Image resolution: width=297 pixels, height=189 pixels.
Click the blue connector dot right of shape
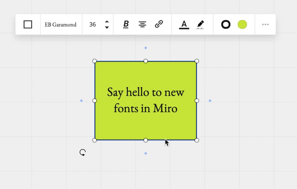pyautogui.click(x=210, y=100)
